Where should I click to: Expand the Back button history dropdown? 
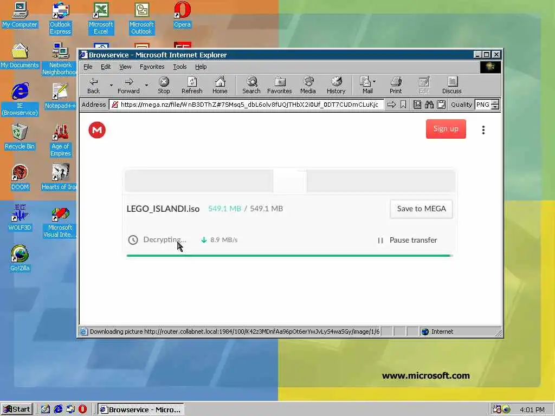[111, 85]
